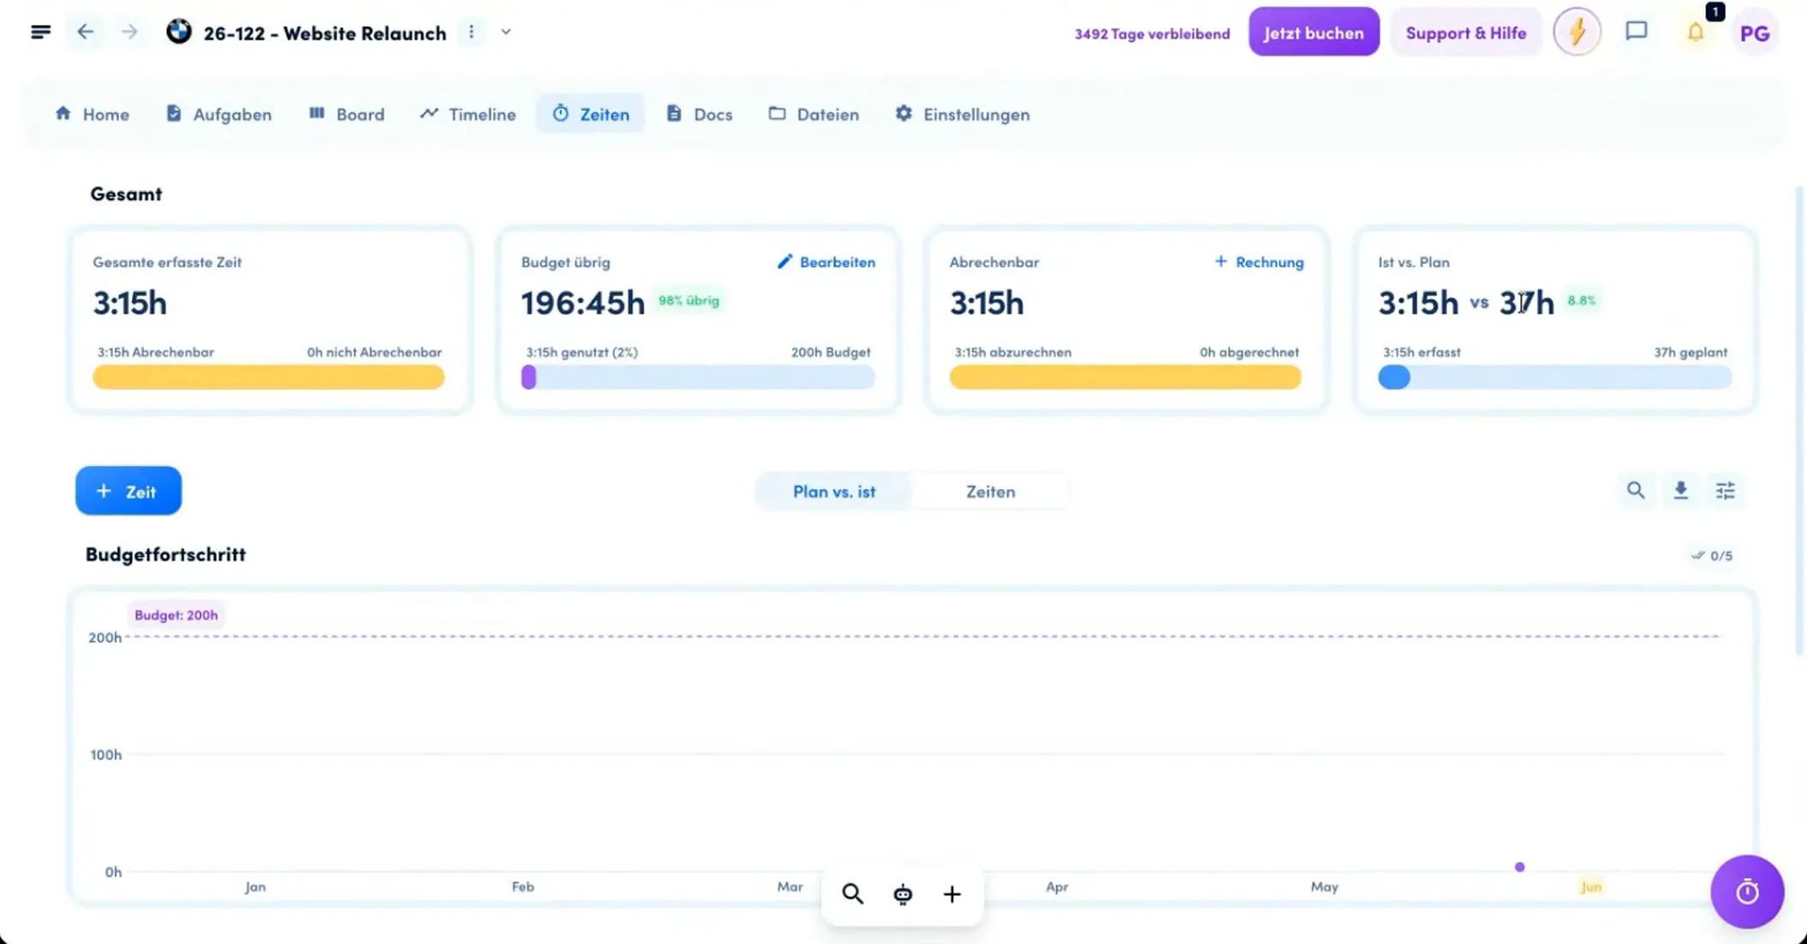The height and width of the screenshot is (944, 1807).
Task: Switch to the Home tab
Action: pos(92,114)
